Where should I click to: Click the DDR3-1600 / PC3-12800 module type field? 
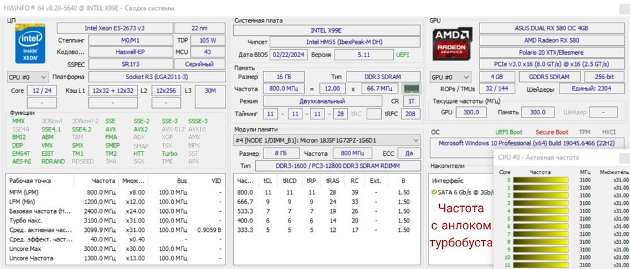338,166
